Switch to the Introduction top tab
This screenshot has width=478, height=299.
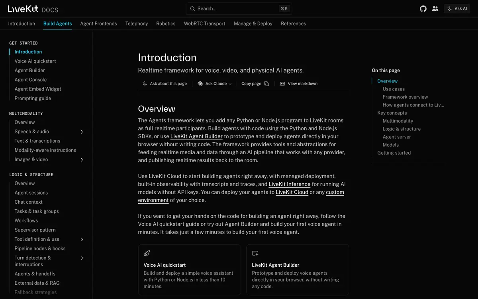[22, 24]
